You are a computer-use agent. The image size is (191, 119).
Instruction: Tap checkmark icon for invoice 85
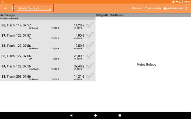[90, 56]
